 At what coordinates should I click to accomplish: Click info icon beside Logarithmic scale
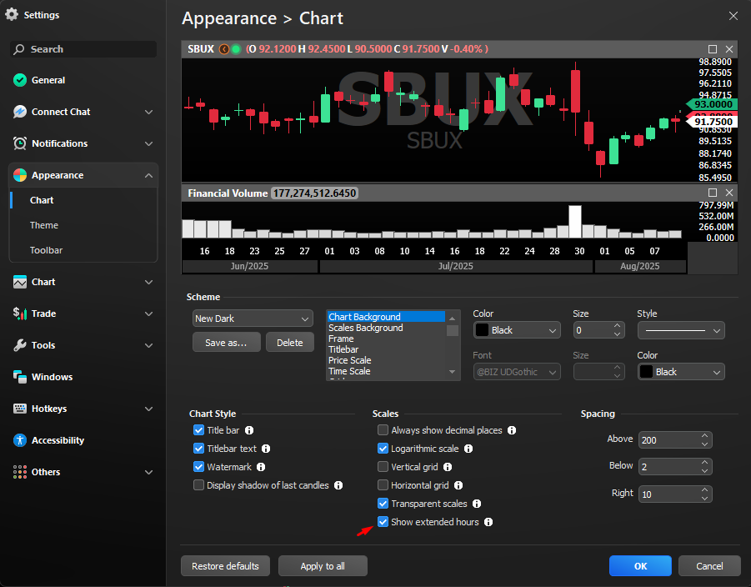point(468,449)
